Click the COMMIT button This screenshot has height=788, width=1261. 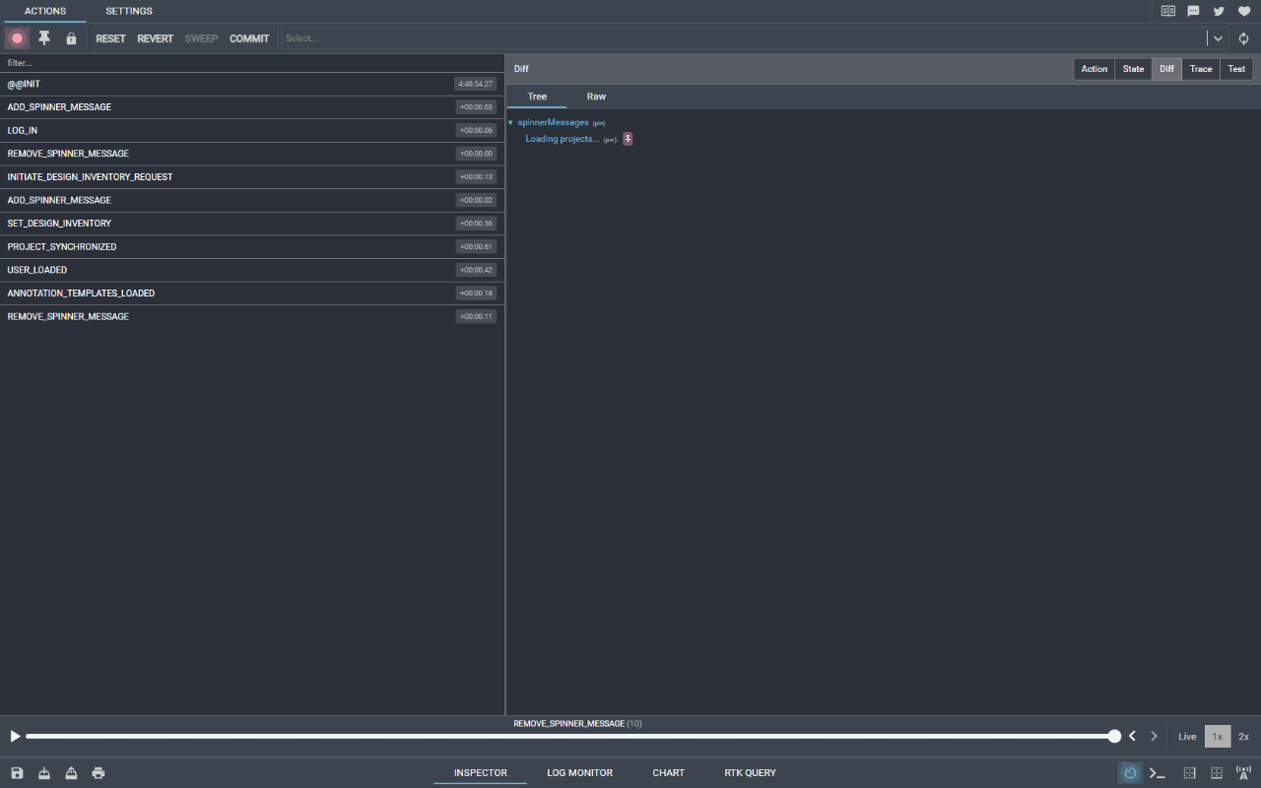pyautogui.click(x=249, y=38)
